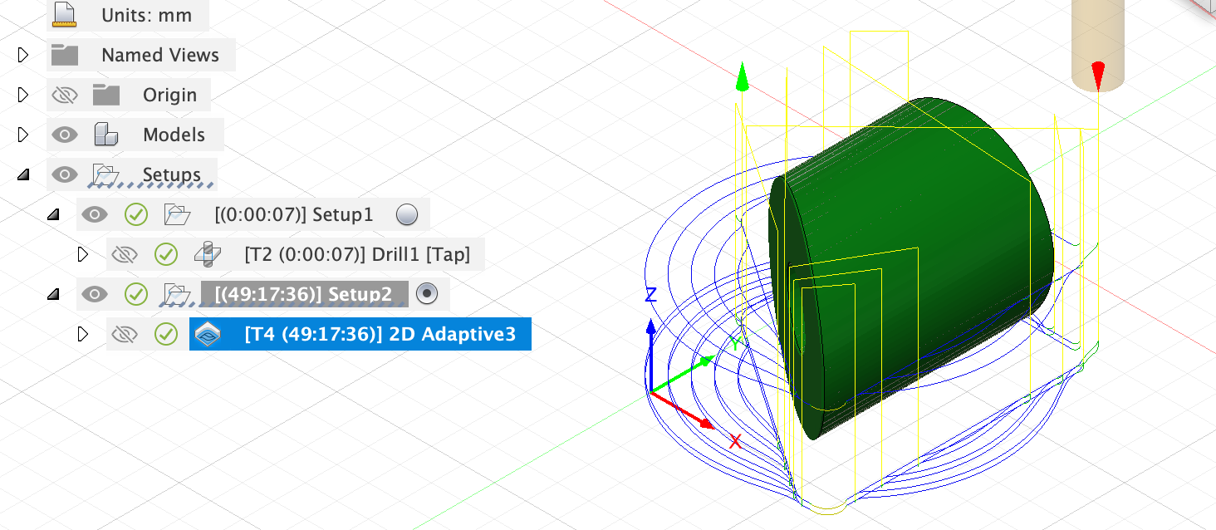The height and width of the screenshot is (530, 1216).
Task: Show the Drill1 Tap toolpath visibility
Action: tap(125, 254)
